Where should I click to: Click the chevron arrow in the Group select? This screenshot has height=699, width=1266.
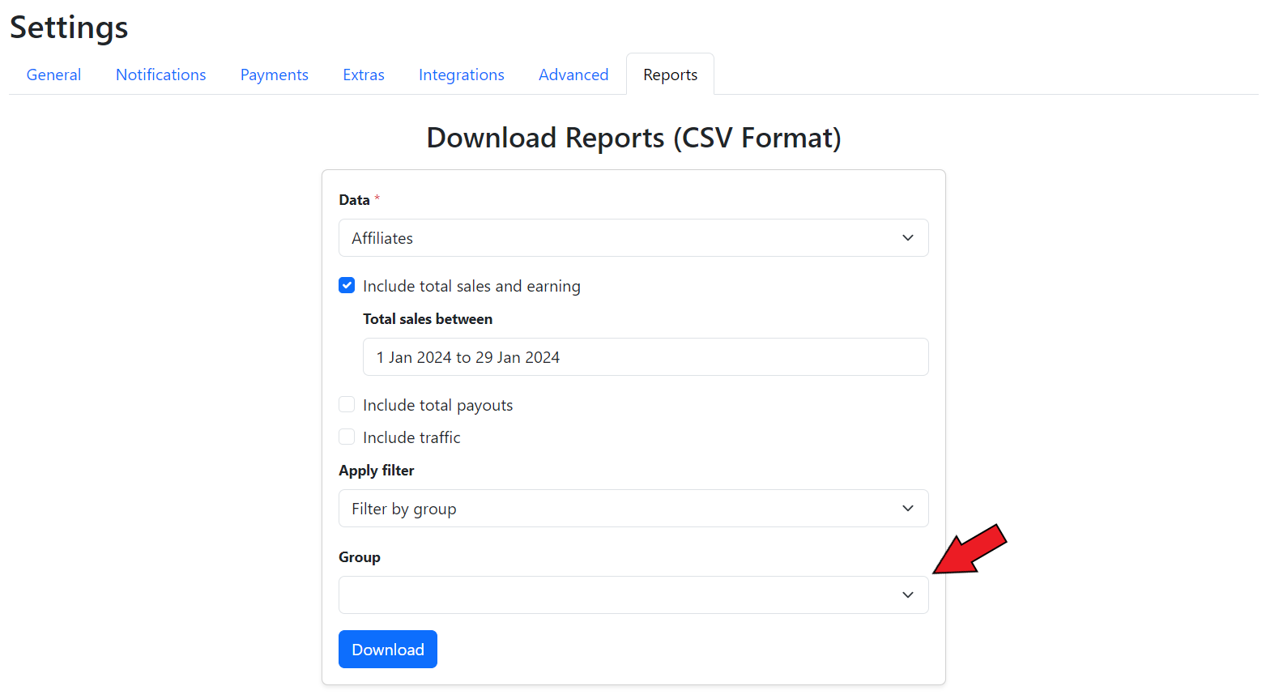[907, 595]
